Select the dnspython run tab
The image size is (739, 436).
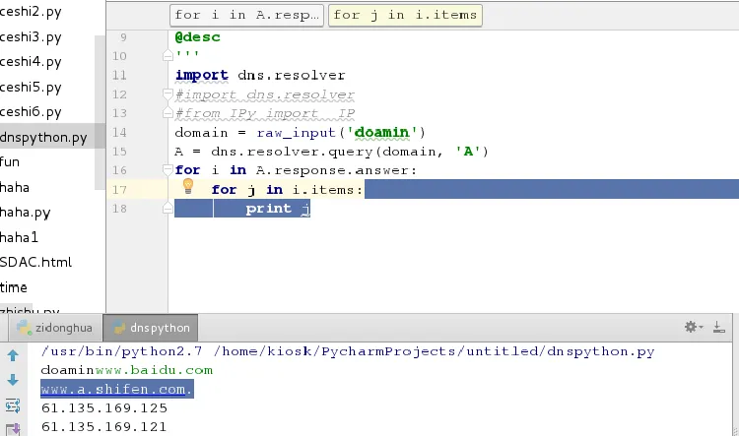pyautogui.click(x=151, y=328)
